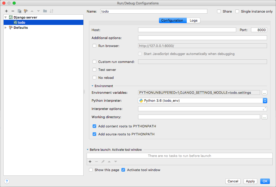Viewport: 276px width, 187px height.
Task: Click the Run browser URL field
Action: coord(202,46)
